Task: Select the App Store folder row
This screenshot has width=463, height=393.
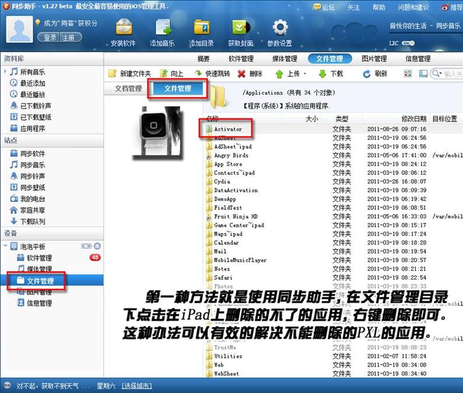Action: pyautogui.click(x=334, y=164)
